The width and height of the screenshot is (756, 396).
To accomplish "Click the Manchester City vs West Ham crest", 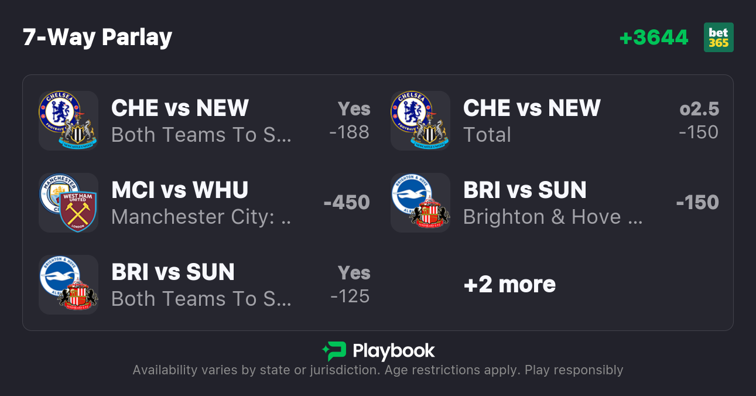I will 68,203.
